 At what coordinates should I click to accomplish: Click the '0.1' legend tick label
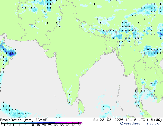(x=3, y=125)
